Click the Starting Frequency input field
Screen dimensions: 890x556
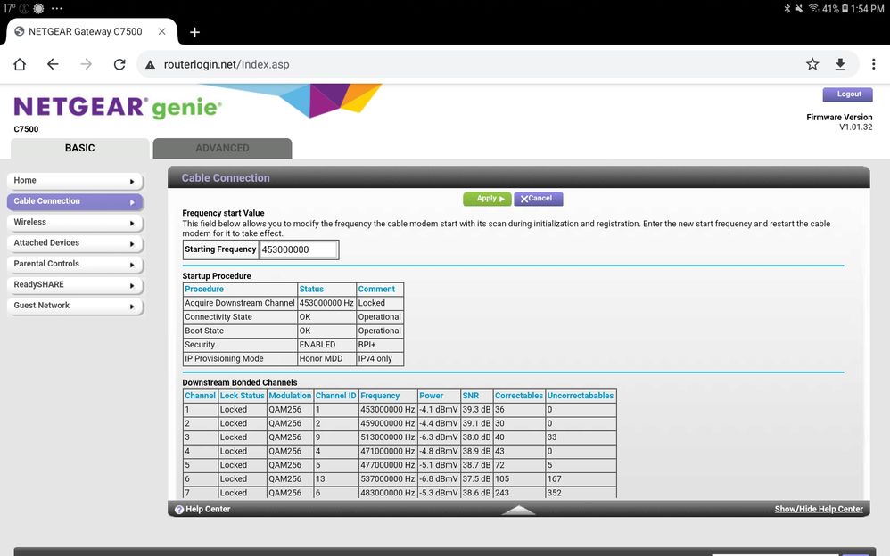[299, 249]
